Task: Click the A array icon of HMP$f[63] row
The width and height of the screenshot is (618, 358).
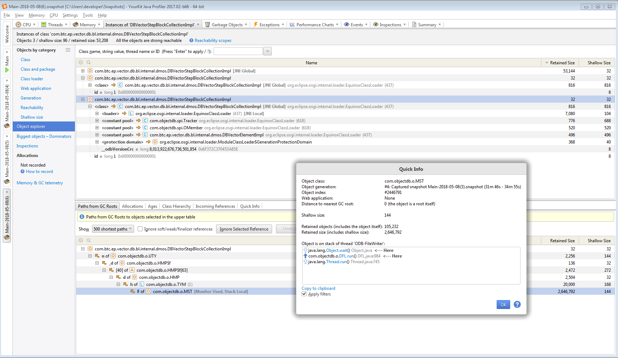Action: coord(132,270)
